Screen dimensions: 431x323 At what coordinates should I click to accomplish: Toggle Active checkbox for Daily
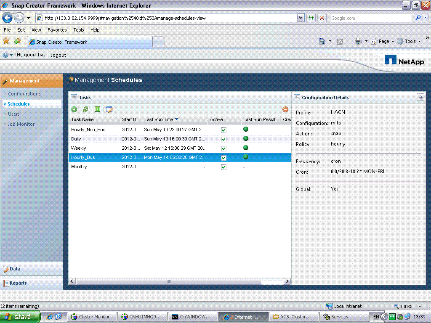click(x=224, y=139)
